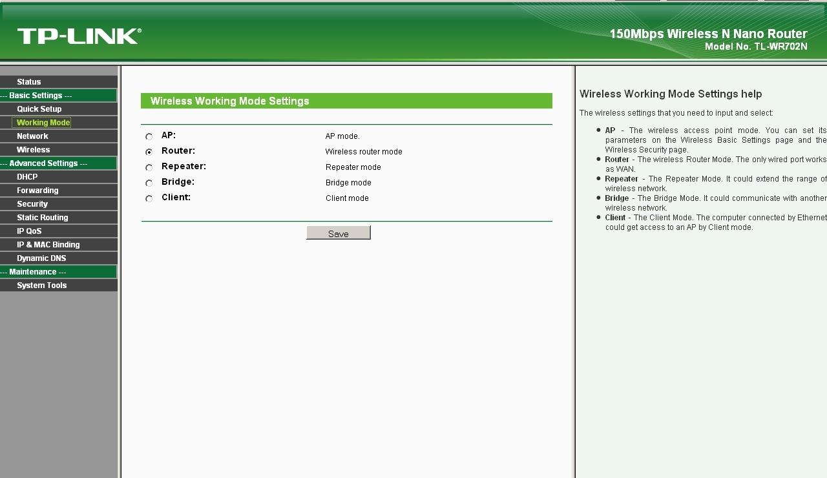Enable the Client mode radio button
The height and width of the screenshot is (478, 827).
(149, 198)
